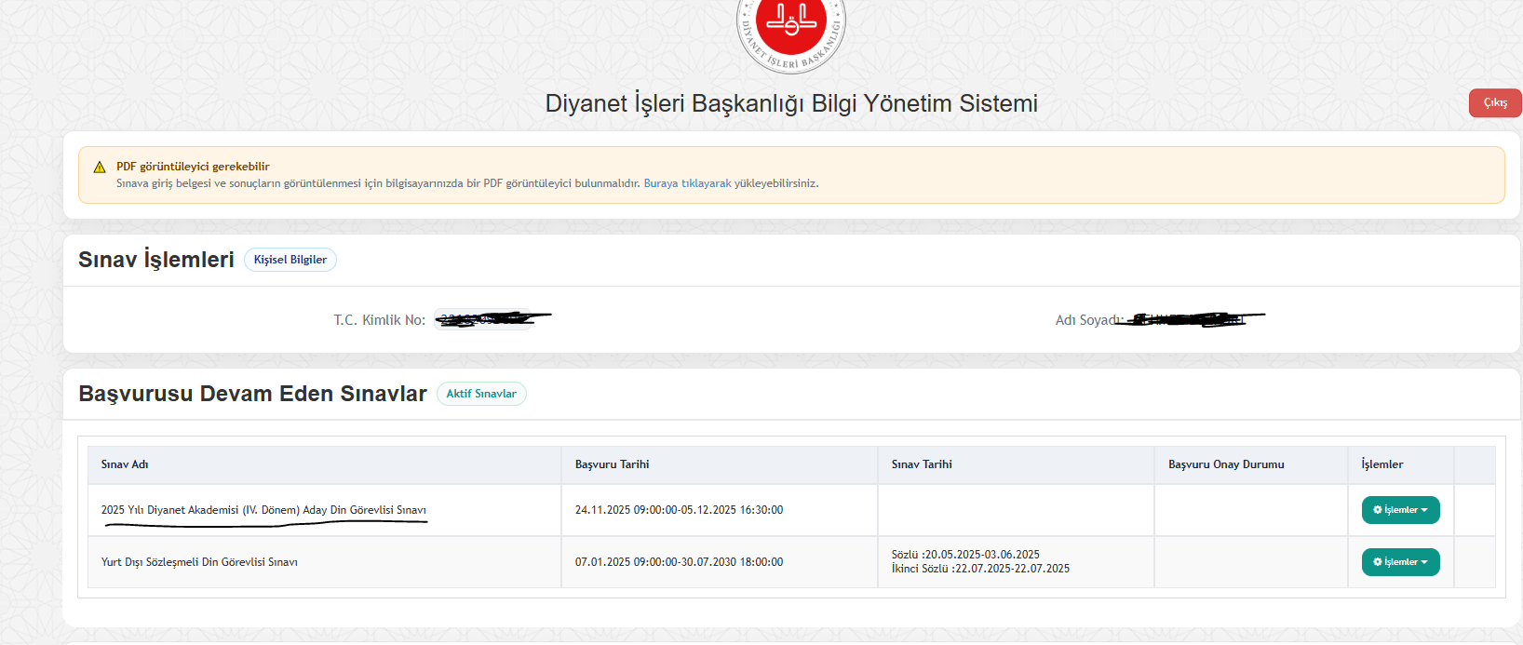Expand İşlemler dropdown arrow for Yurt Dışı exam
Screen dimensions: 1523x645
tap(1424, 562)
